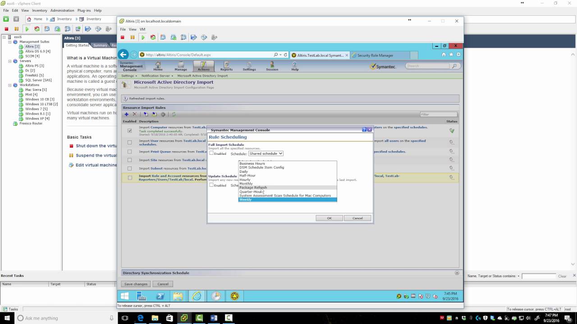Click the Filter field above the import rules
This screenshot has width=577, height=324.
pos(438,114)
